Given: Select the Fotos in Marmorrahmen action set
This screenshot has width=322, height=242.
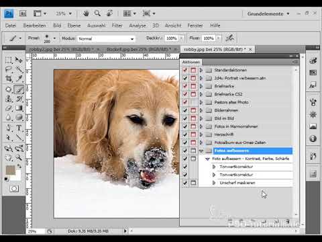Looking at the screenshot, I should pos(236,126).
